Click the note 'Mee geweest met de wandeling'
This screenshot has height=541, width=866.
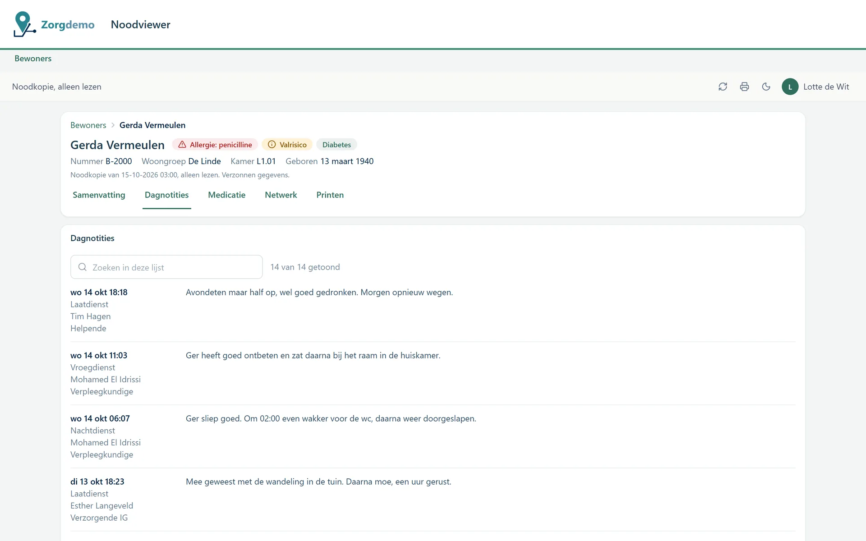point(318,481)
